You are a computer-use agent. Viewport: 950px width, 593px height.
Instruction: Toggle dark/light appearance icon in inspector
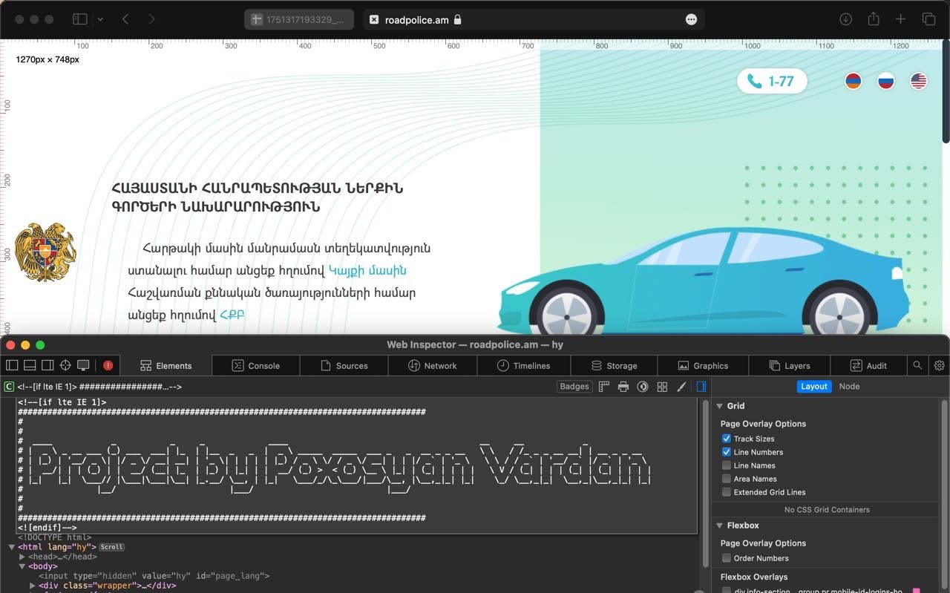pos(643,387)
